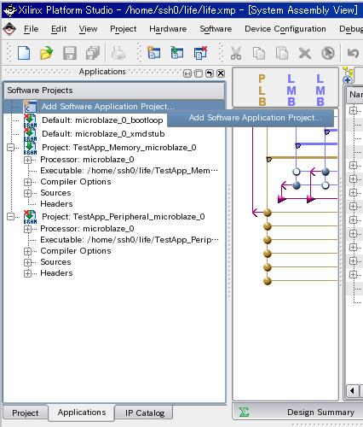
Task: Expand Sources under TestApp_Peripheral project
Action: (x=27, y=262)
